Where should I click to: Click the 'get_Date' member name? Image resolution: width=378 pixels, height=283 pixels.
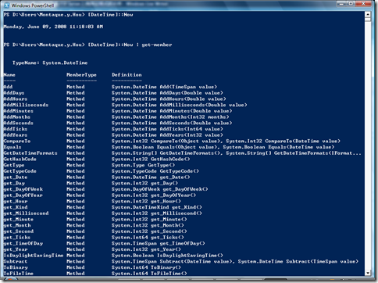[16, 177]
